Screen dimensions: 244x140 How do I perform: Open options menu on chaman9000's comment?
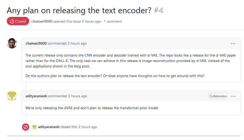tap(233, 44)
